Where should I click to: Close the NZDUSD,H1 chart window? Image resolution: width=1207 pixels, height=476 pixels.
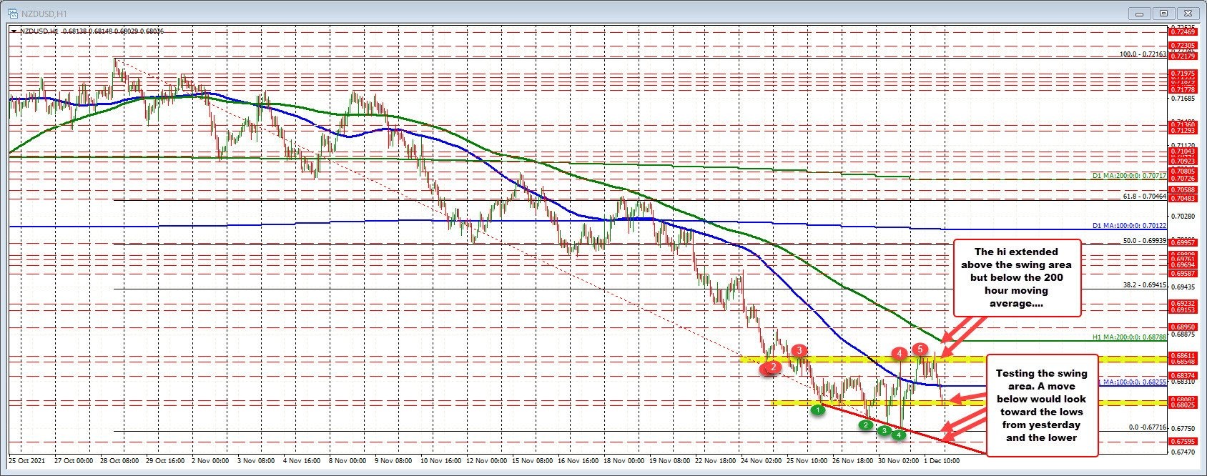(1188, 13)
